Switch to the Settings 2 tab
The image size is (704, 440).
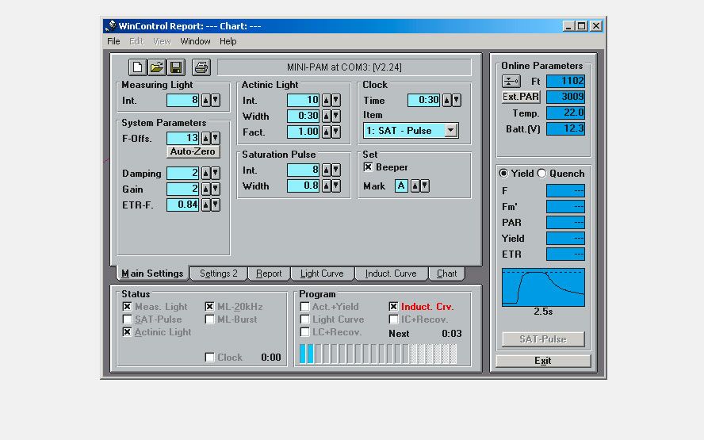(219, 274)
